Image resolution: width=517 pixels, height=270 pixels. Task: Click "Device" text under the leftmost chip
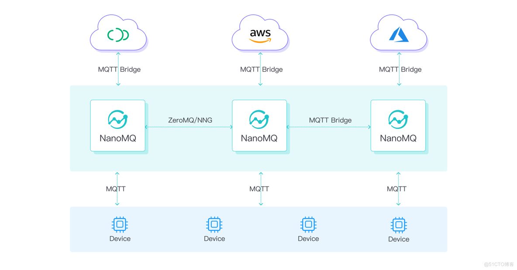coord(120,239)
